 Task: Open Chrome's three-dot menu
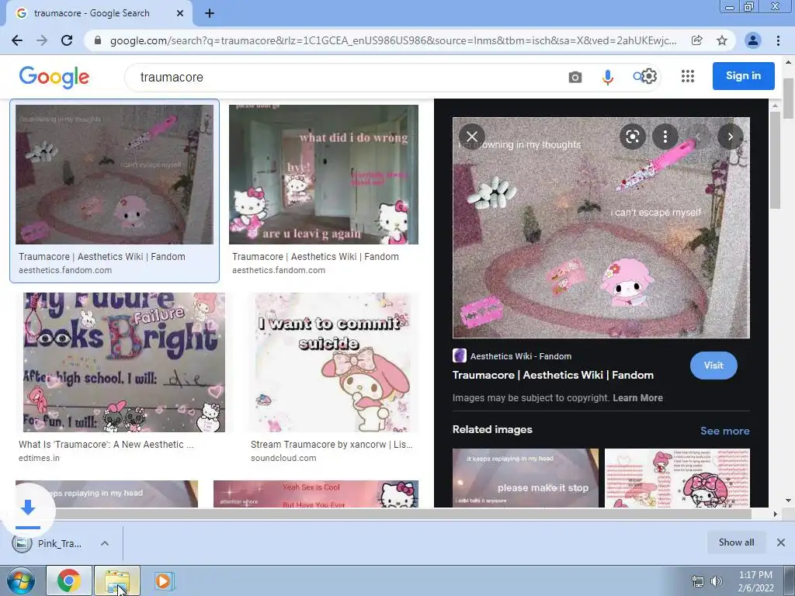[x=778, y=40]
